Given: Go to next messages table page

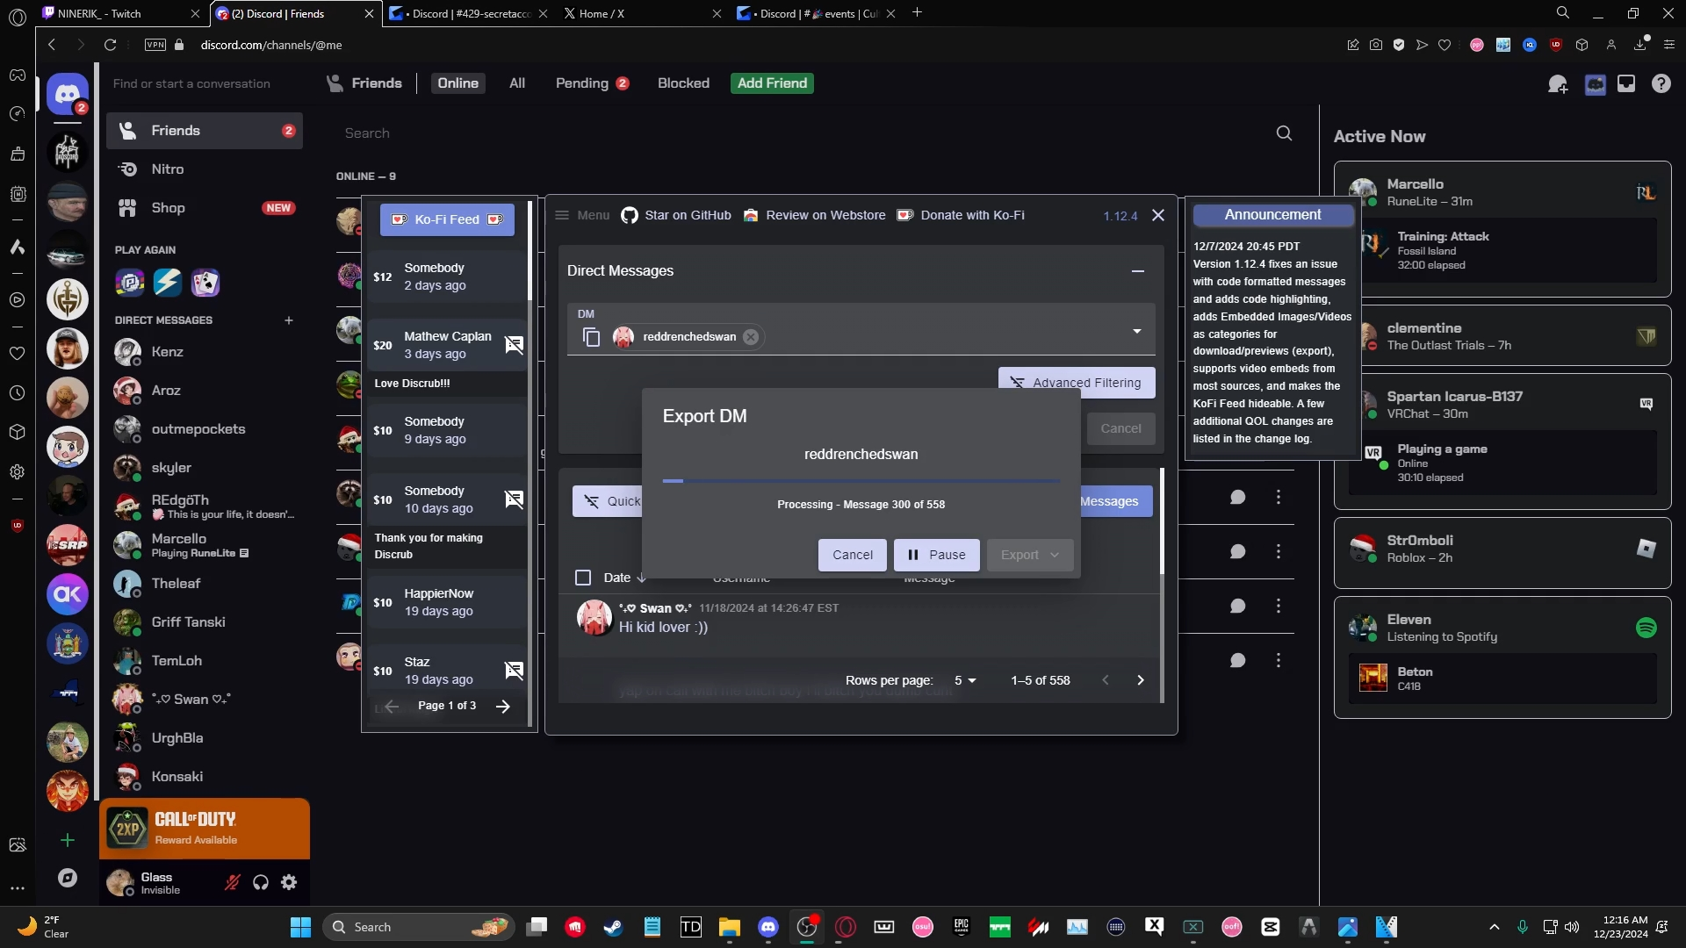Looking at the screenshot, I should [1141, 680].
